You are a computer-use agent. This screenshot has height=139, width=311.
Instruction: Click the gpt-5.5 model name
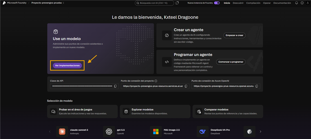click(x=121, y=130)
